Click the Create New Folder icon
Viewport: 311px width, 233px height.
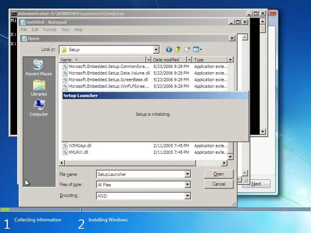(187, 50)
